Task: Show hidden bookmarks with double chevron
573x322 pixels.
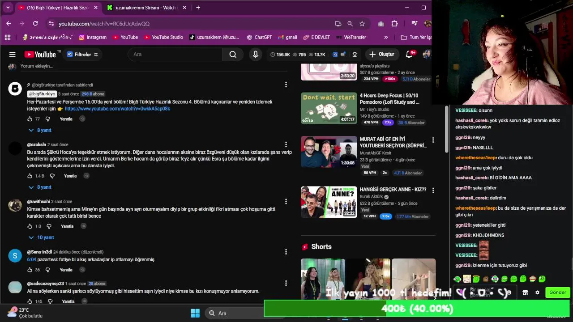Action: click(x=386, y=37)
